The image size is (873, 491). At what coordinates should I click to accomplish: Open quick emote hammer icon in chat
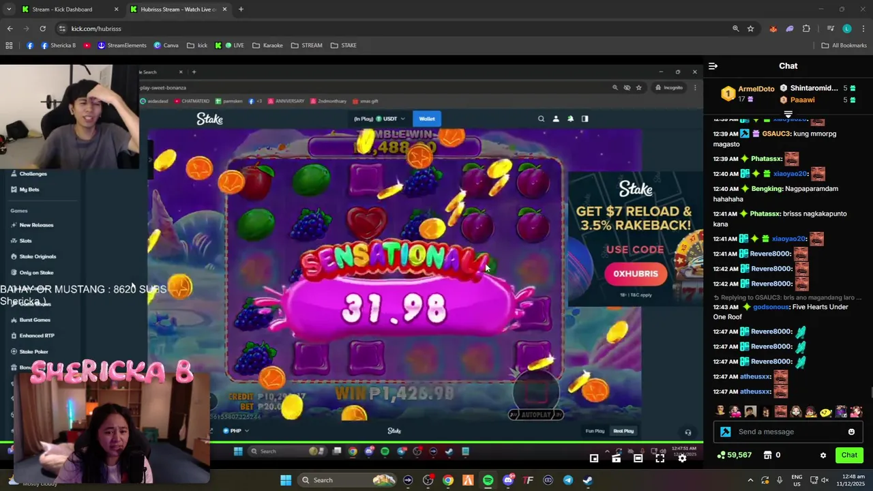(726, 432)
